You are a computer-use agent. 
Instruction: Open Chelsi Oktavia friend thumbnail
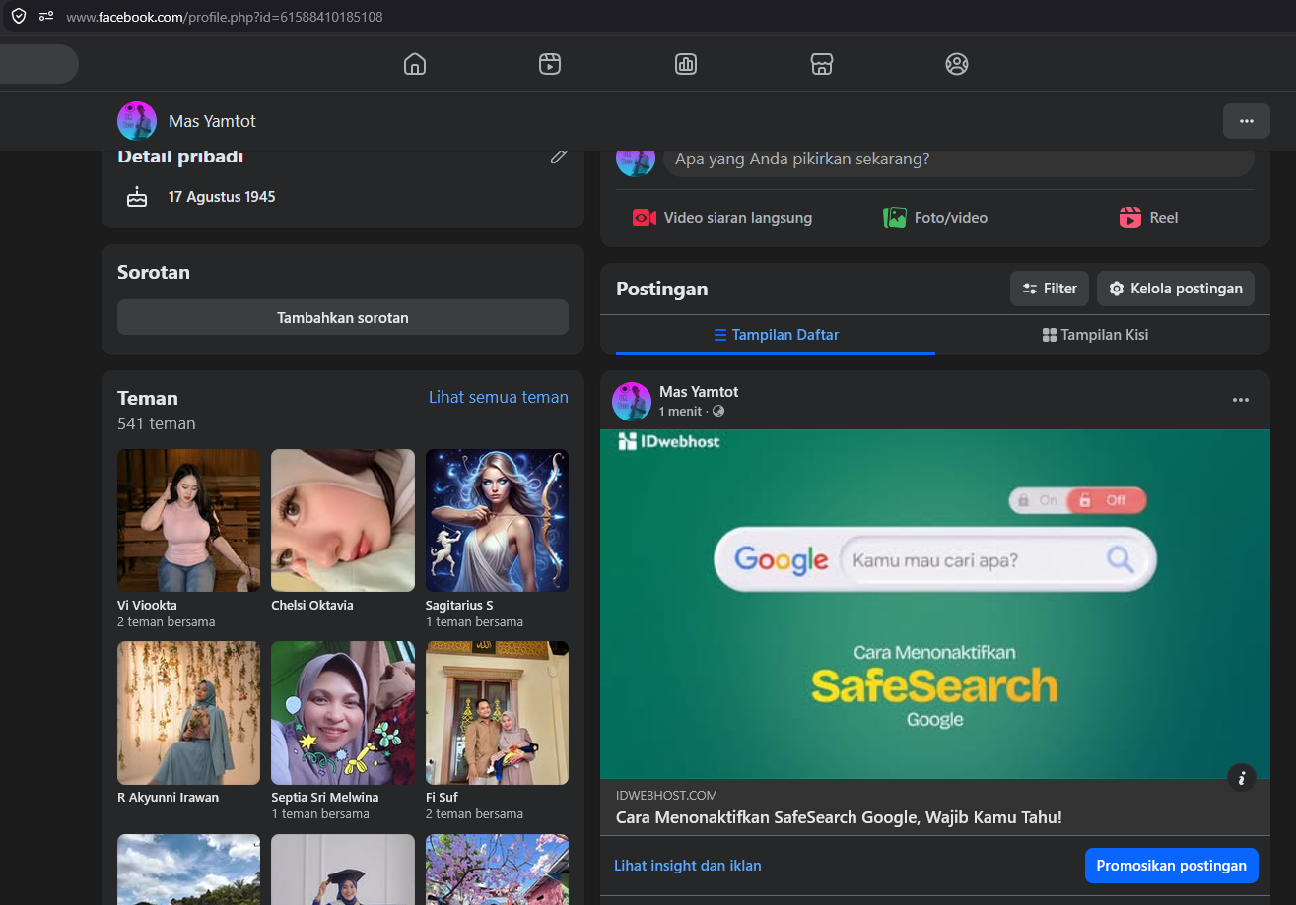pyautogui.click(x=343, y=521)
